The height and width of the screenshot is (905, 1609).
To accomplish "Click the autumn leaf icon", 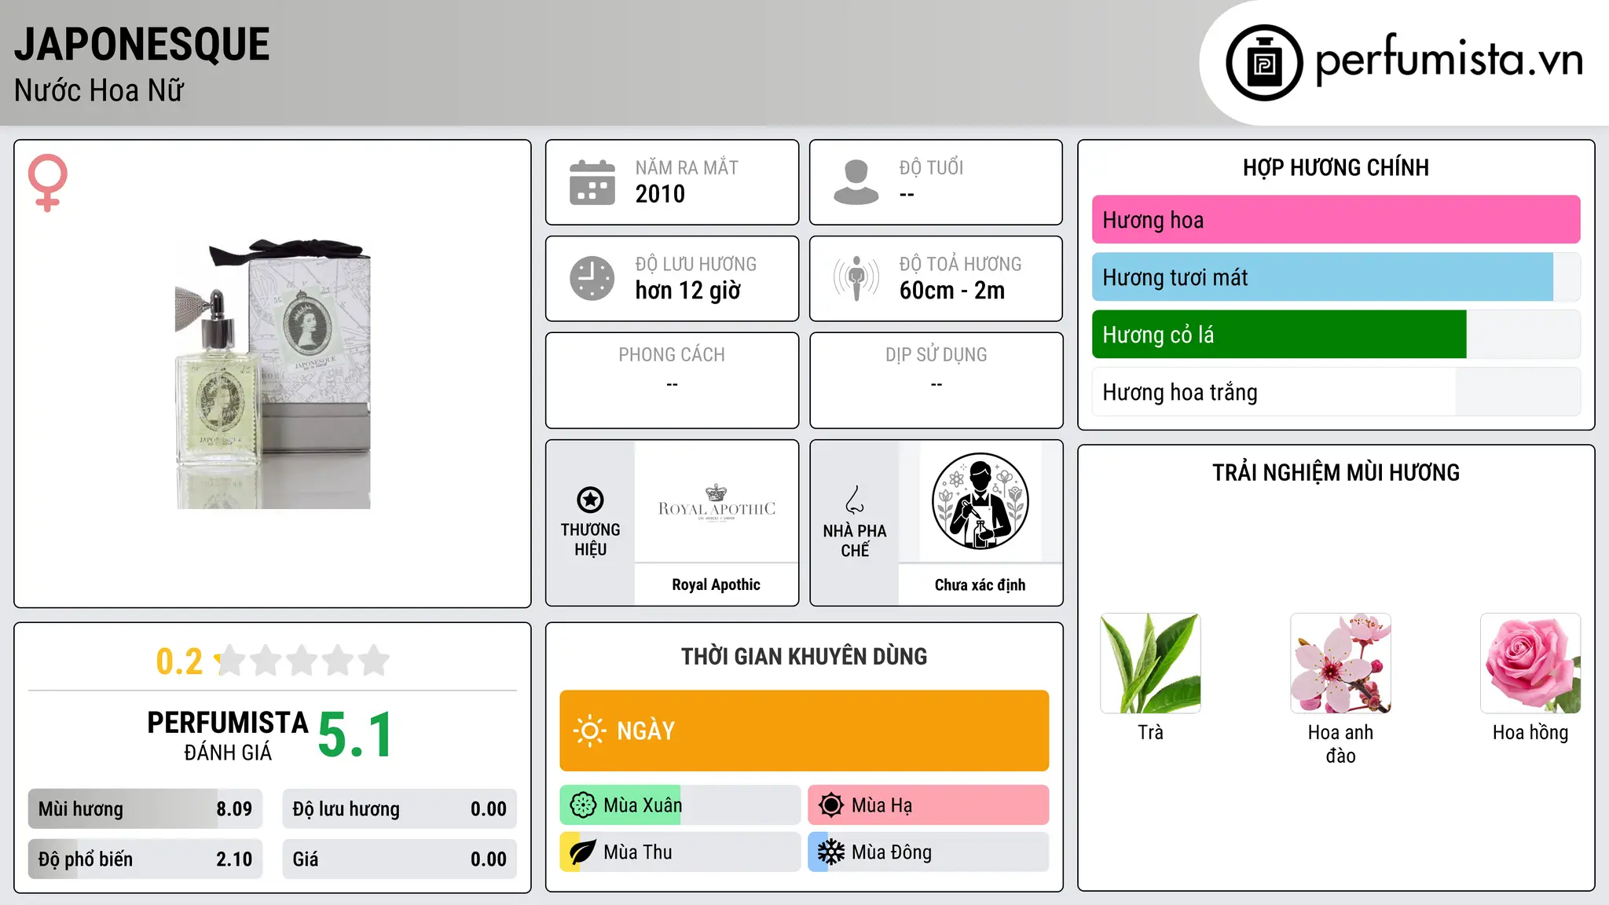I will [583, 852].
